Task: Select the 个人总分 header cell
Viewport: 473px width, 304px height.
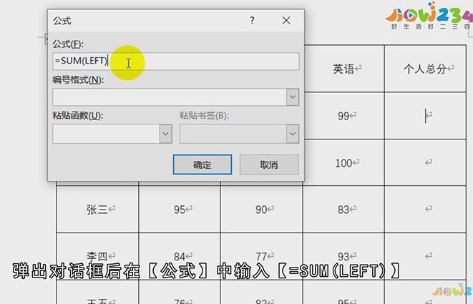Action: (x=425, y=69)
